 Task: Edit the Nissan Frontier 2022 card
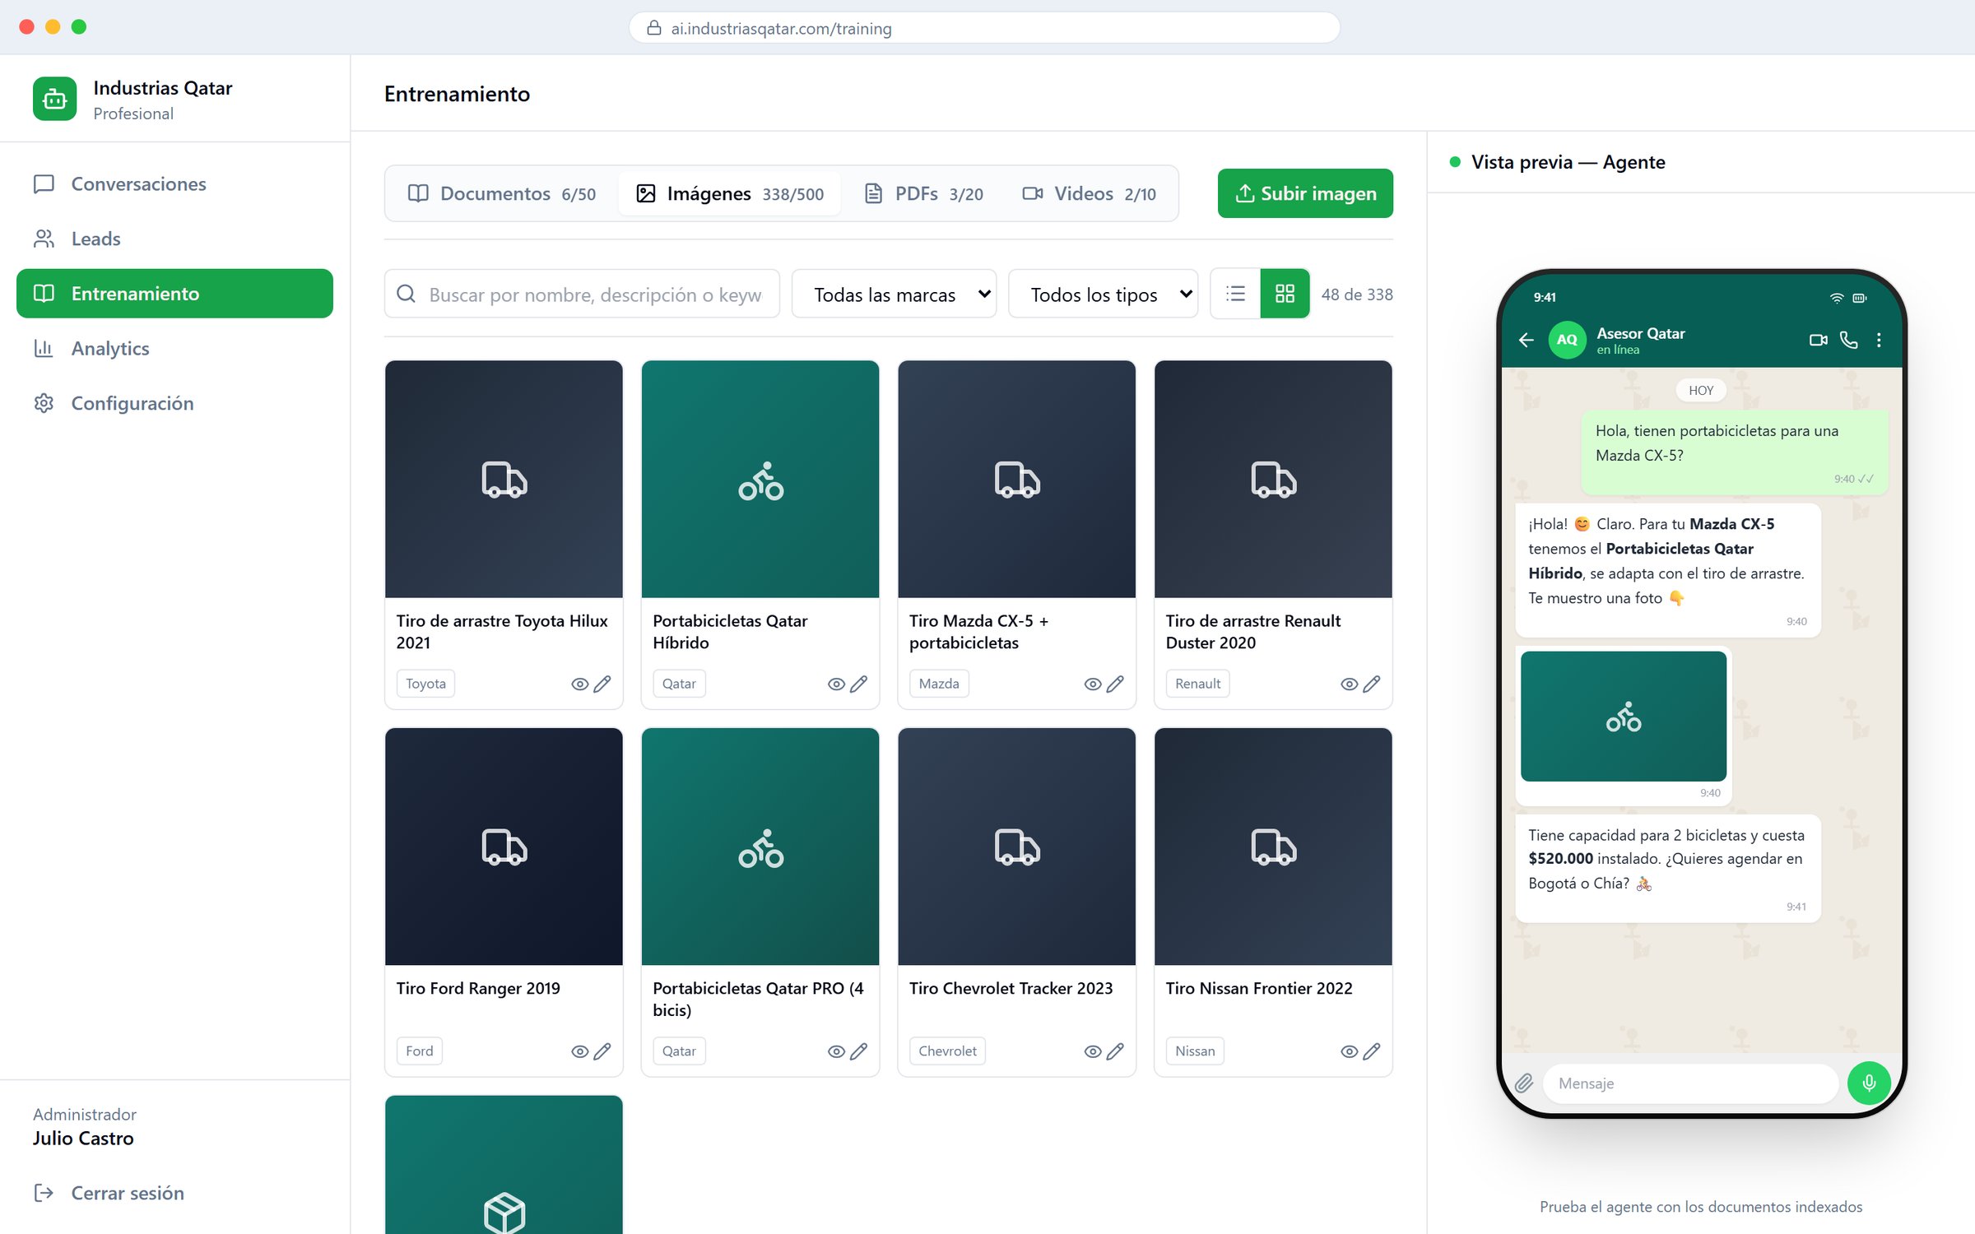point(1372,1051)
